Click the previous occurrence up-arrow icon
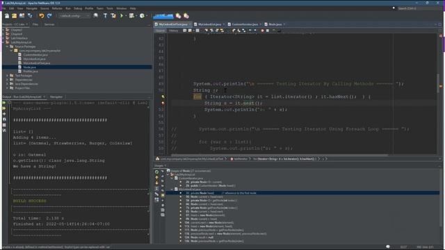The height and width of the screenshot is (250, 445). pos(156,178)
